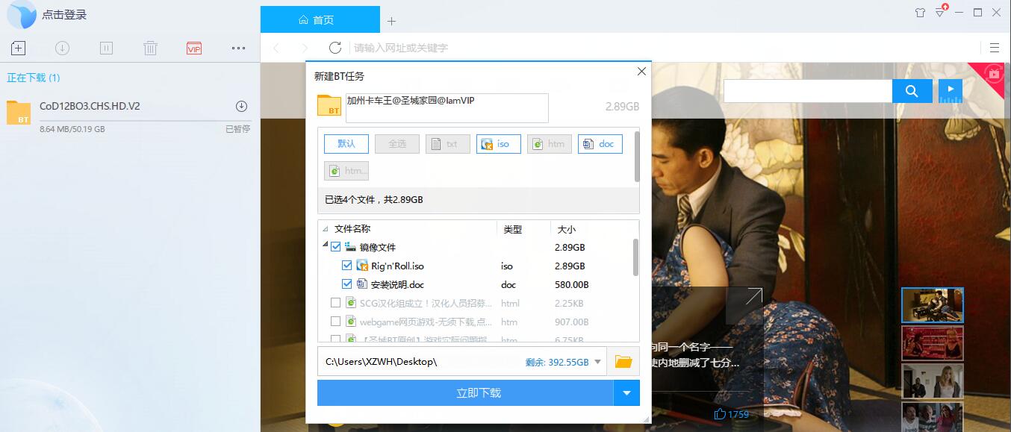Image resolution: width=1011 pixels, height=432 pixels.
Task: Click the browser refresh icon
Action: [x=335, y=48]
